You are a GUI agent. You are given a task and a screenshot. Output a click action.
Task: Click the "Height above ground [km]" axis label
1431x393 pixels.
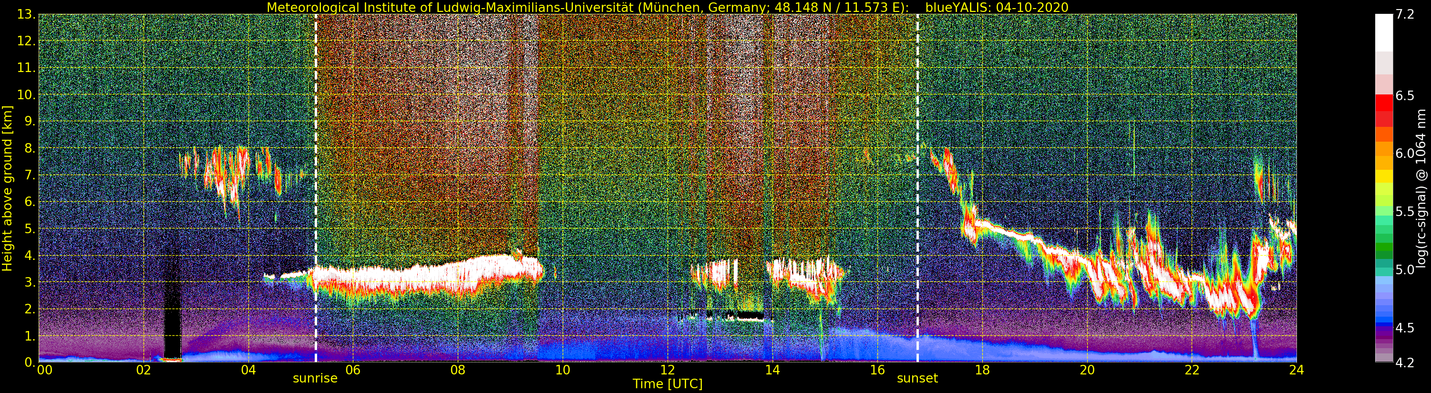(7, 188)
